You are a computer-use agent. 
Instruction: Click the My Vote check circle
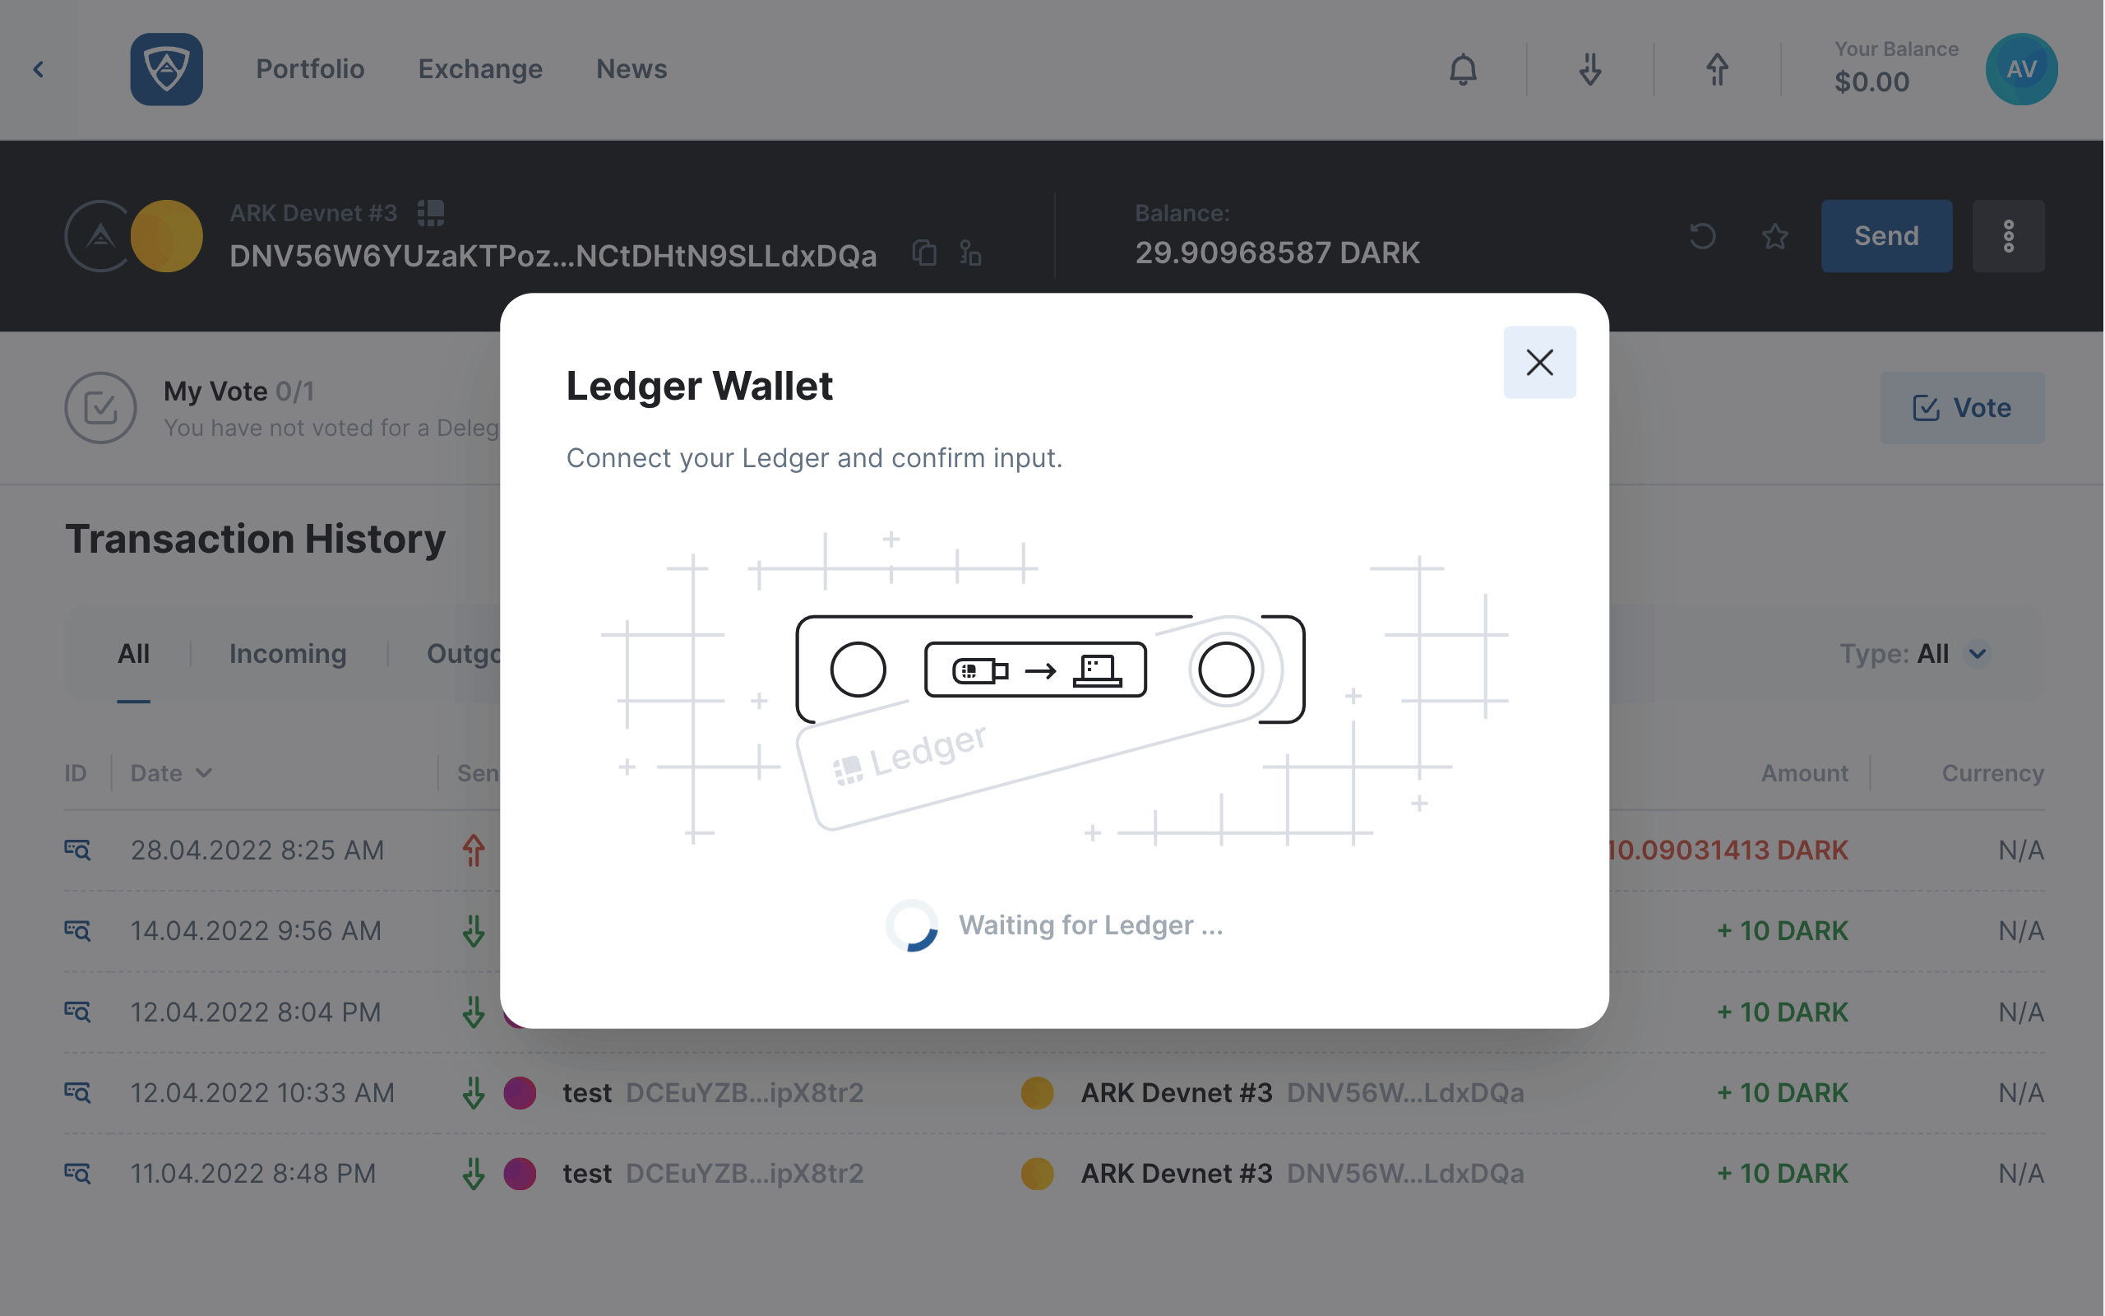point(101,407)
